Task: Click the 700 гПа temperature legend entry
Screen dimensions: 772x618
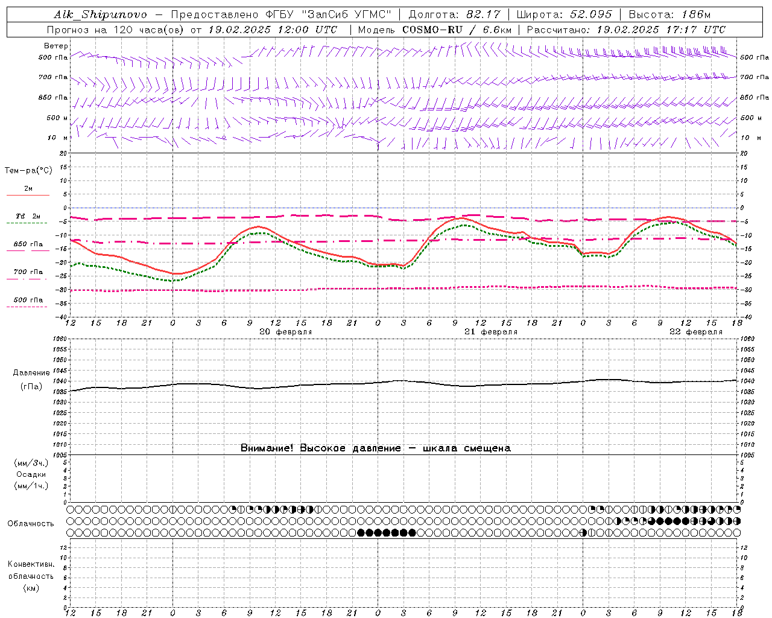Action: point(28,272)
